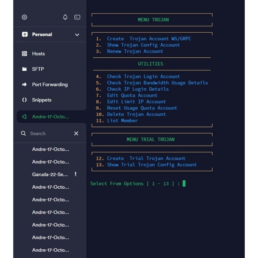Click terminal text 'Check IP Login Details'
Image resolution: width=258 pixels, height=258 pixels.
138,89
